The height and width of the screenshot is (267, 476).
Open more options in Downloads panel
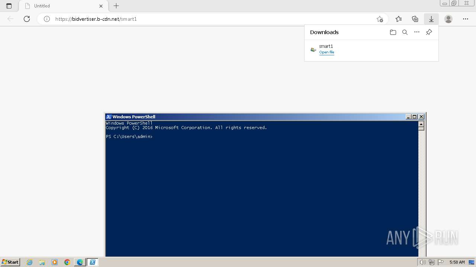pos(417,32)
